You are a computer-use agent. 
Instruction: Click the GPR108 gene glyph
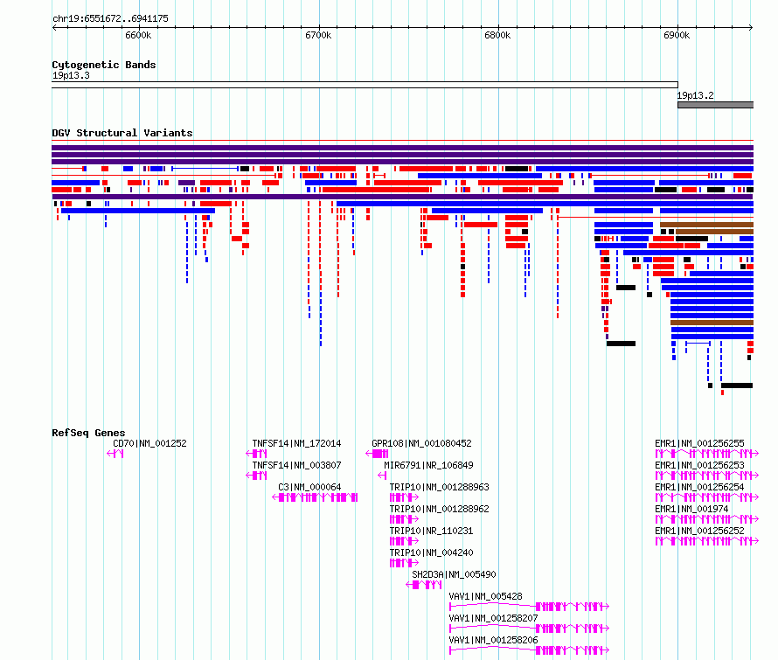tap(377, 454)
